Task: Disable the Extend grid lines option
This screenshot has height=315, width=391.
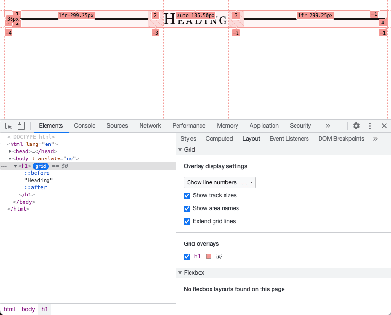Action: click(x=187, y=221)
